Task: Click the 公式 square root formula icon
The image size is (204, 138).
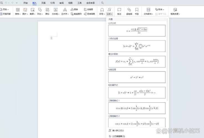Action: pos(109,10)
